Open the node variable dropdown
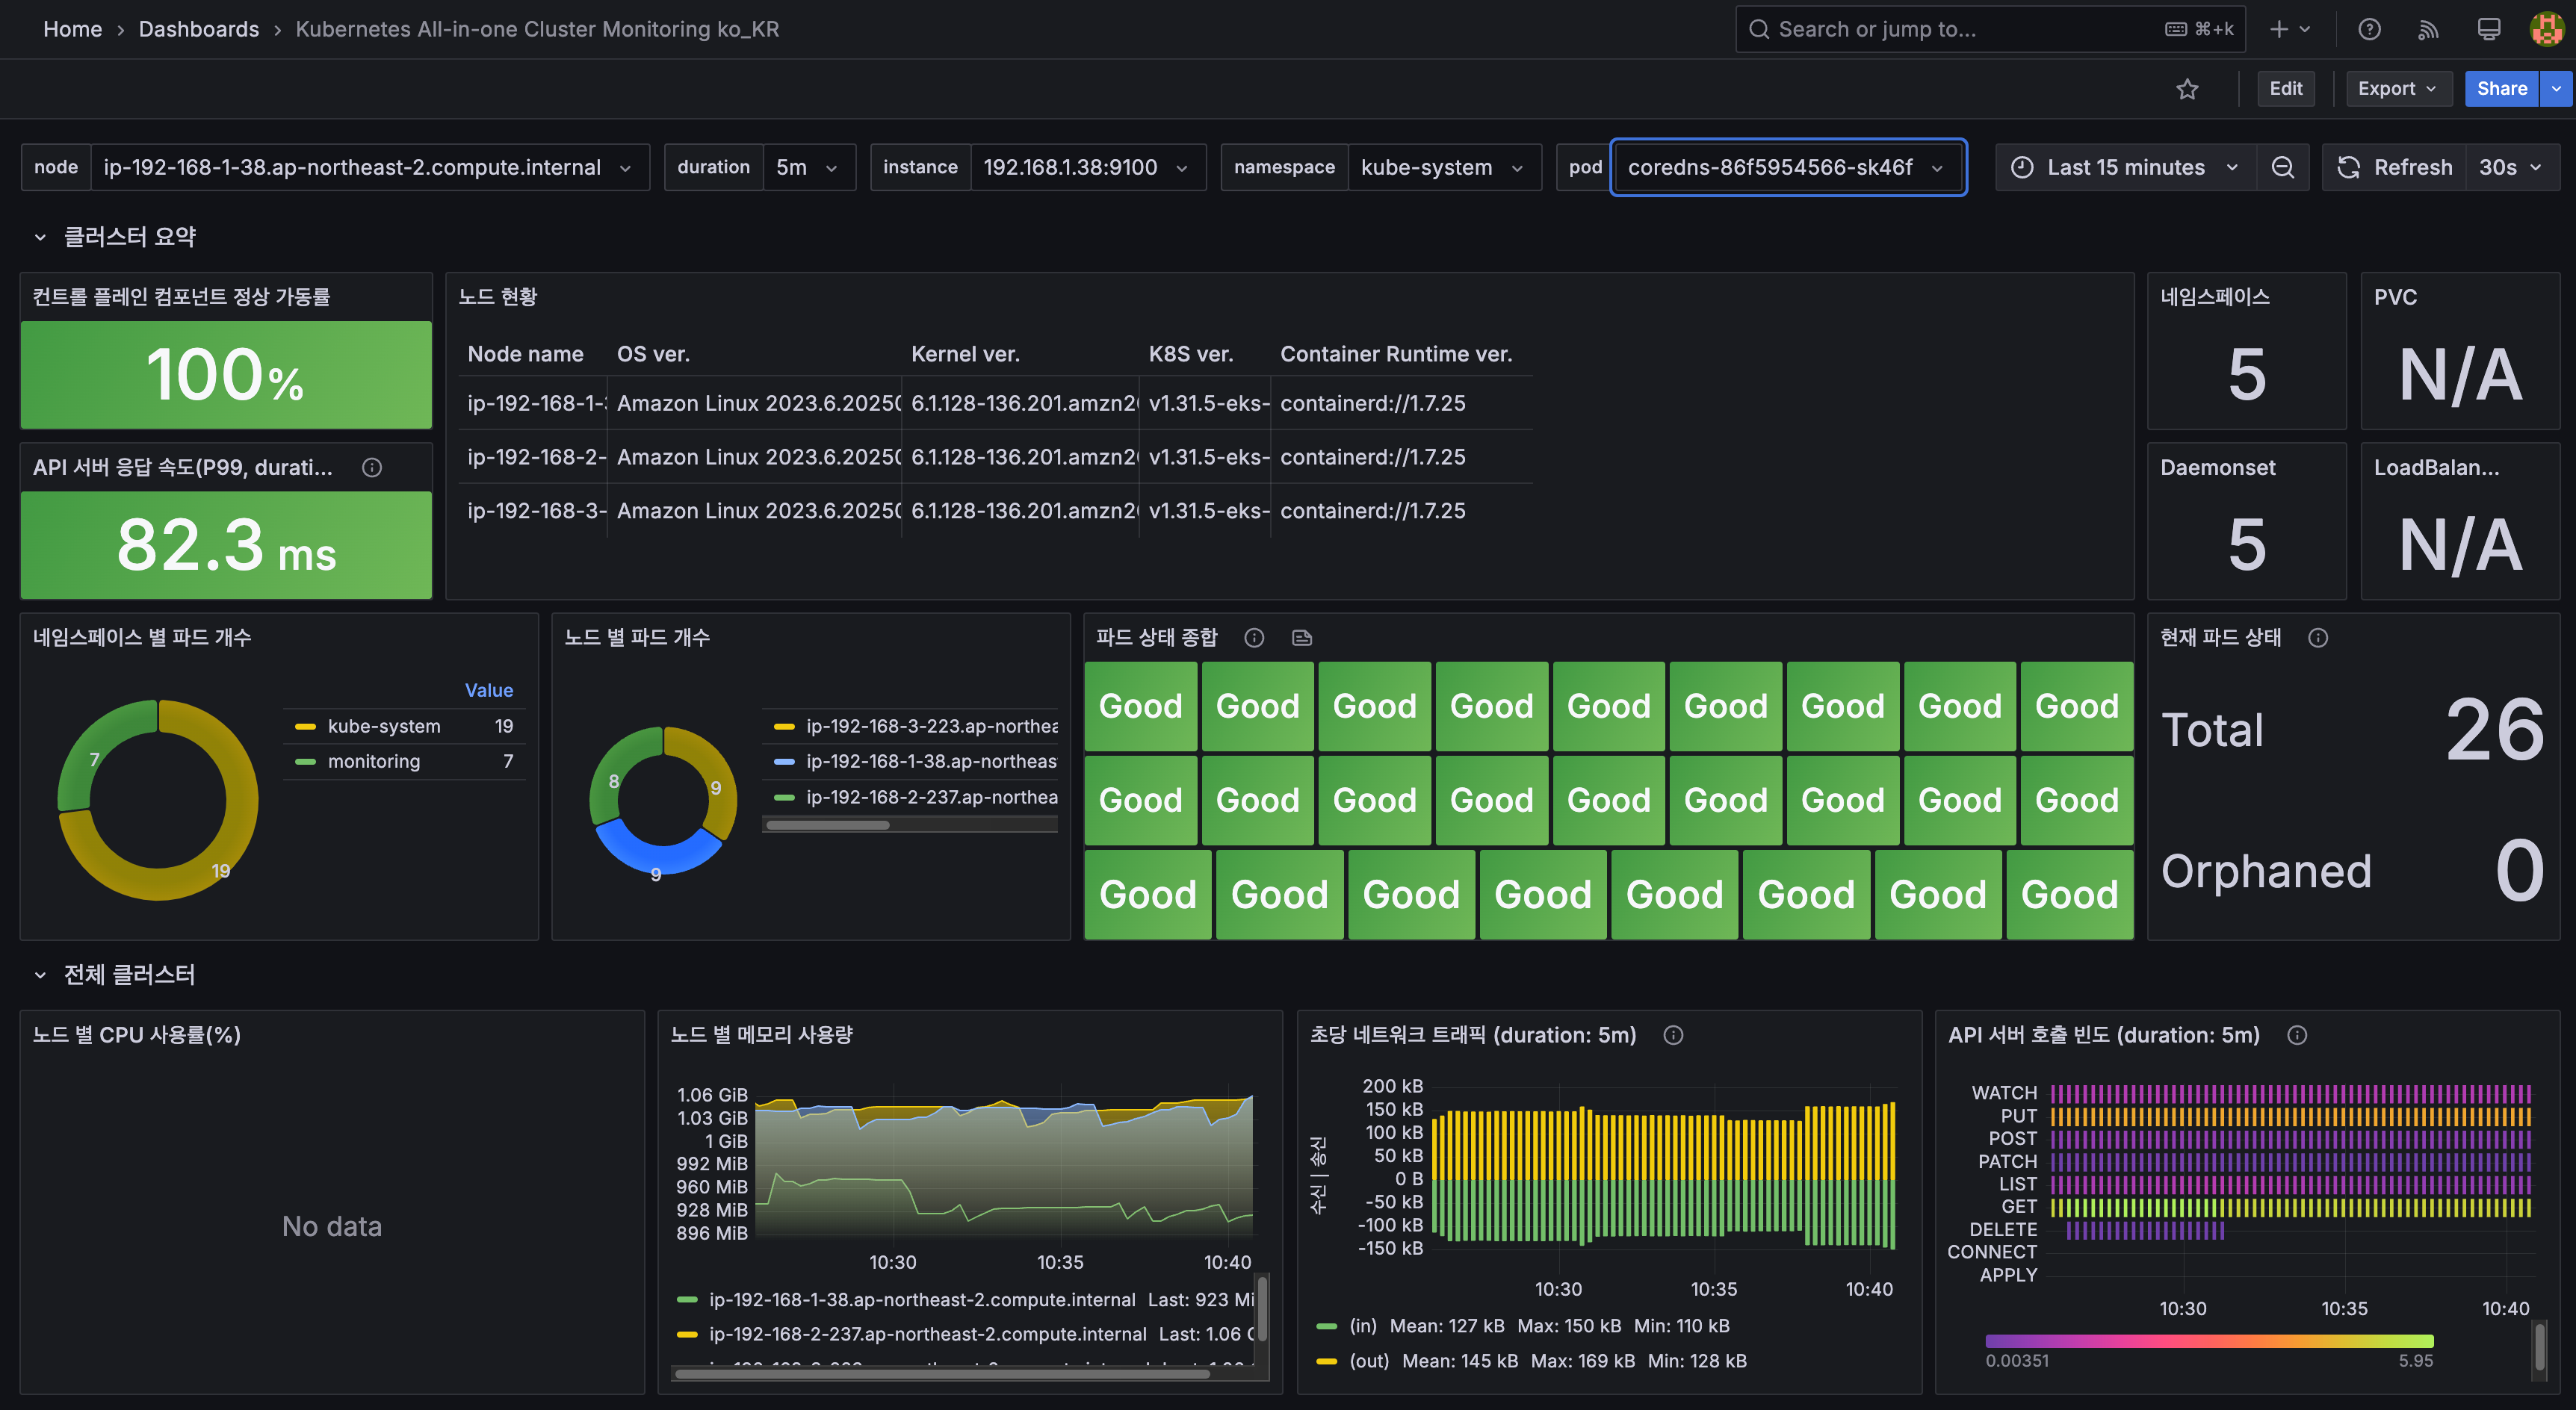The height and width of the screenshot is (1410, 2576). point(366,167)
